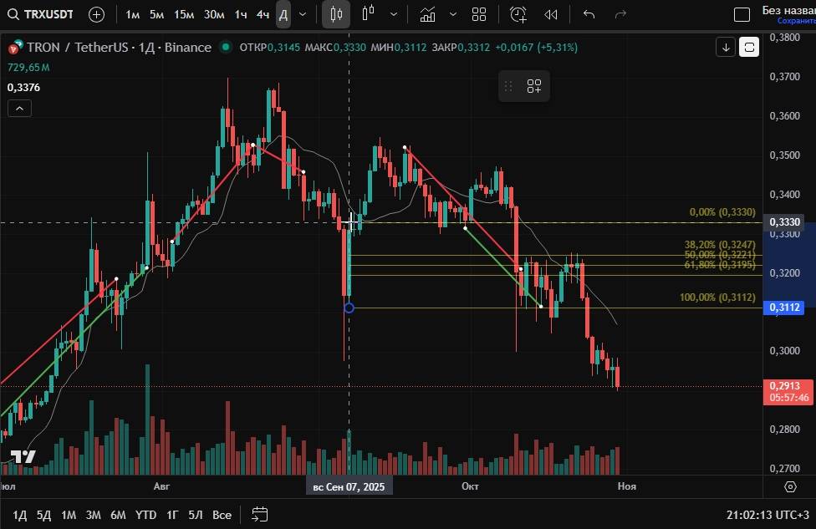Collapse the indicator legend chevron
Image resolution: width=816 pixels, height=529 pixels.
coord(19,108)
